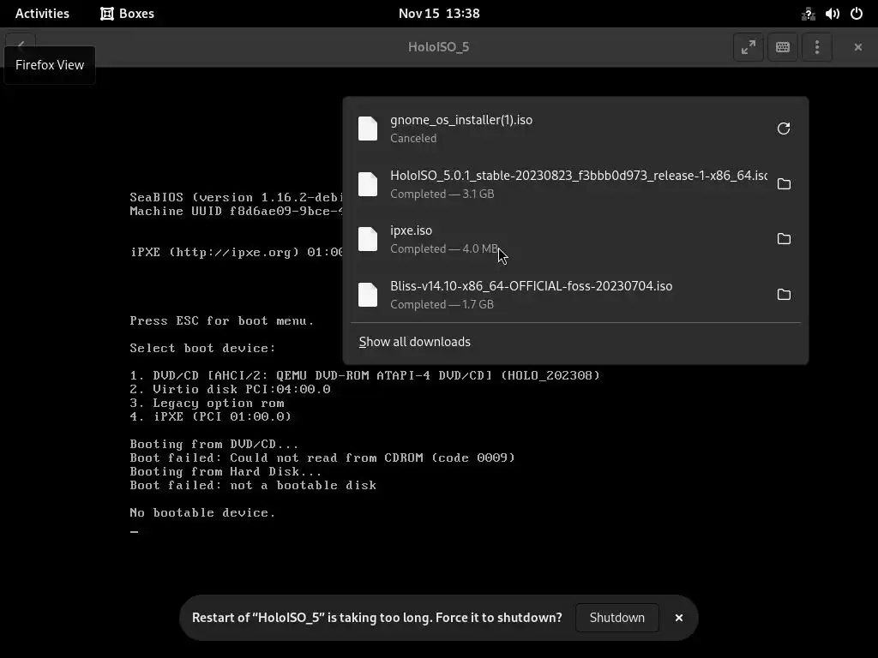This screenshot has height=658, width=878.
Task: Click the Firefox View tooltip
Action: pyautogui.click(x=50, y=65)
